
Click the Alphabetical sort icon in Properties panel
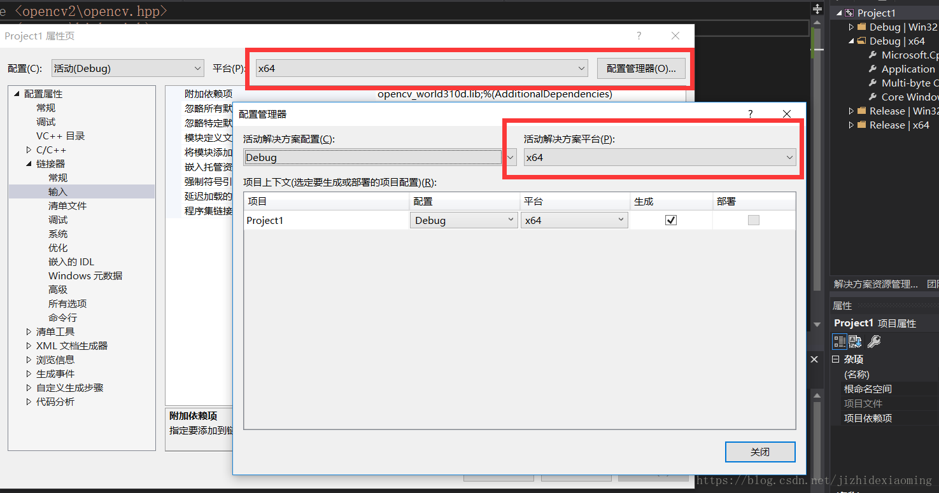pos(855,342)
